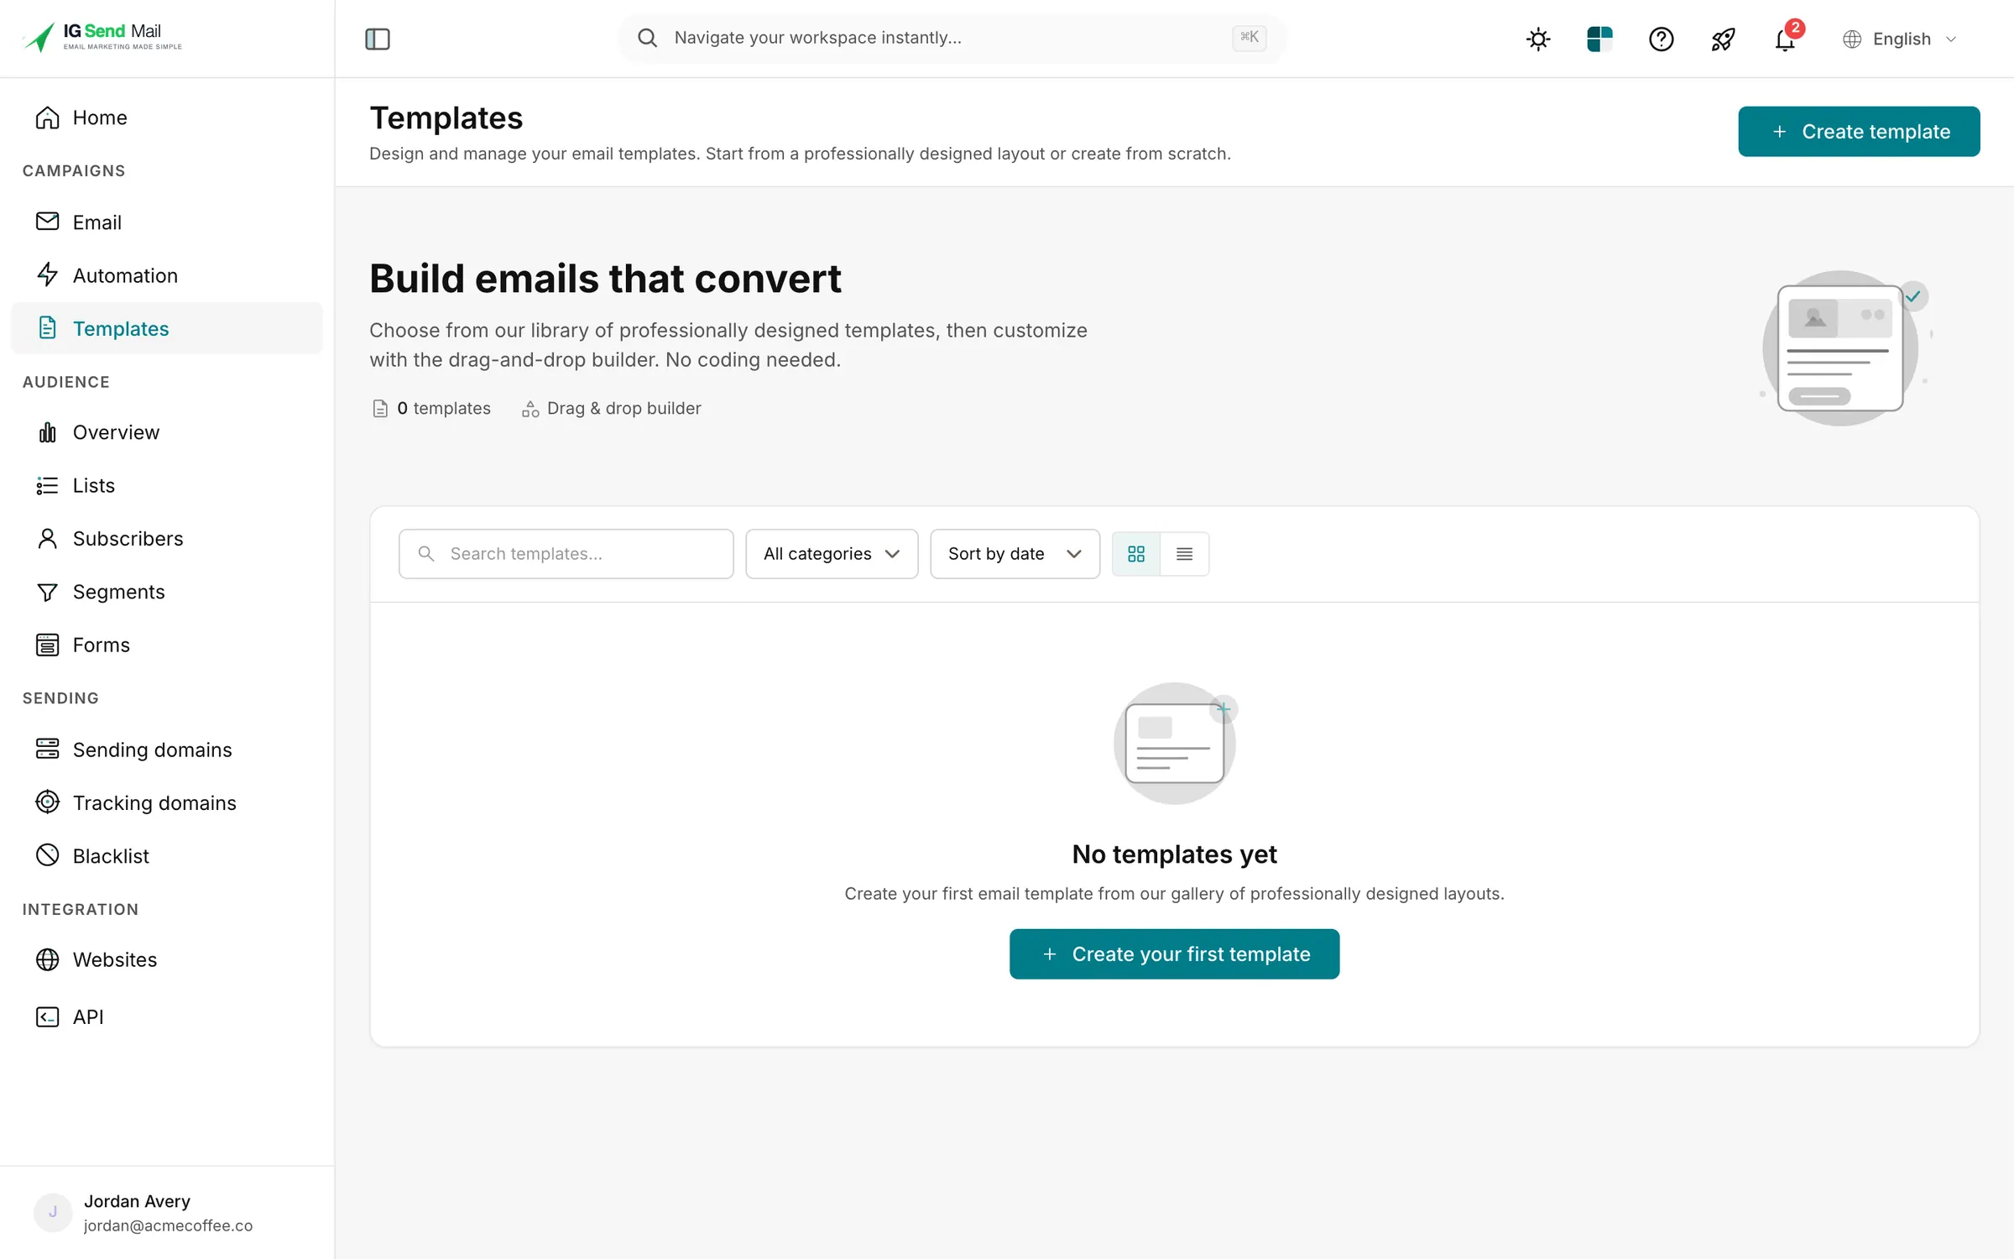The height and width of the screenshot is (1259, 2014).
Task: Expand the All categories dropdown
Action: [x=832, y=554]
